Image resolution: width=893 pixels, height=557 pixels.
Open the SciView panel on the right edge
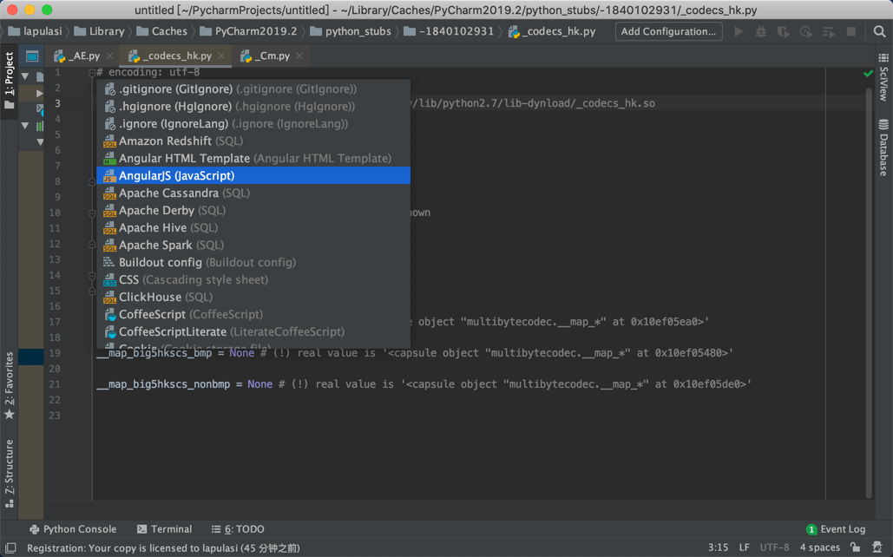tap(883, 78)
